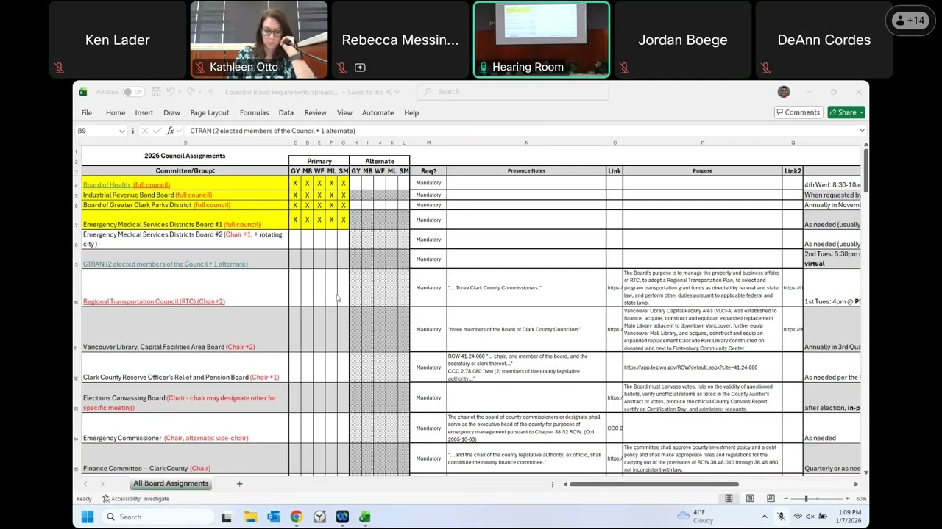Image resolution: width=942 pixels, height=529 pixels.
Task: Switch to Normal view in status bar
Action: [x=729, y=499]
